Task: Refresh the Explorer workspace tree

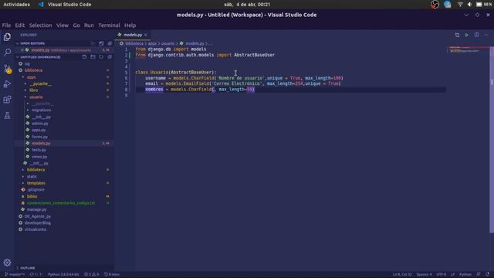Action: tap(101, 57)
